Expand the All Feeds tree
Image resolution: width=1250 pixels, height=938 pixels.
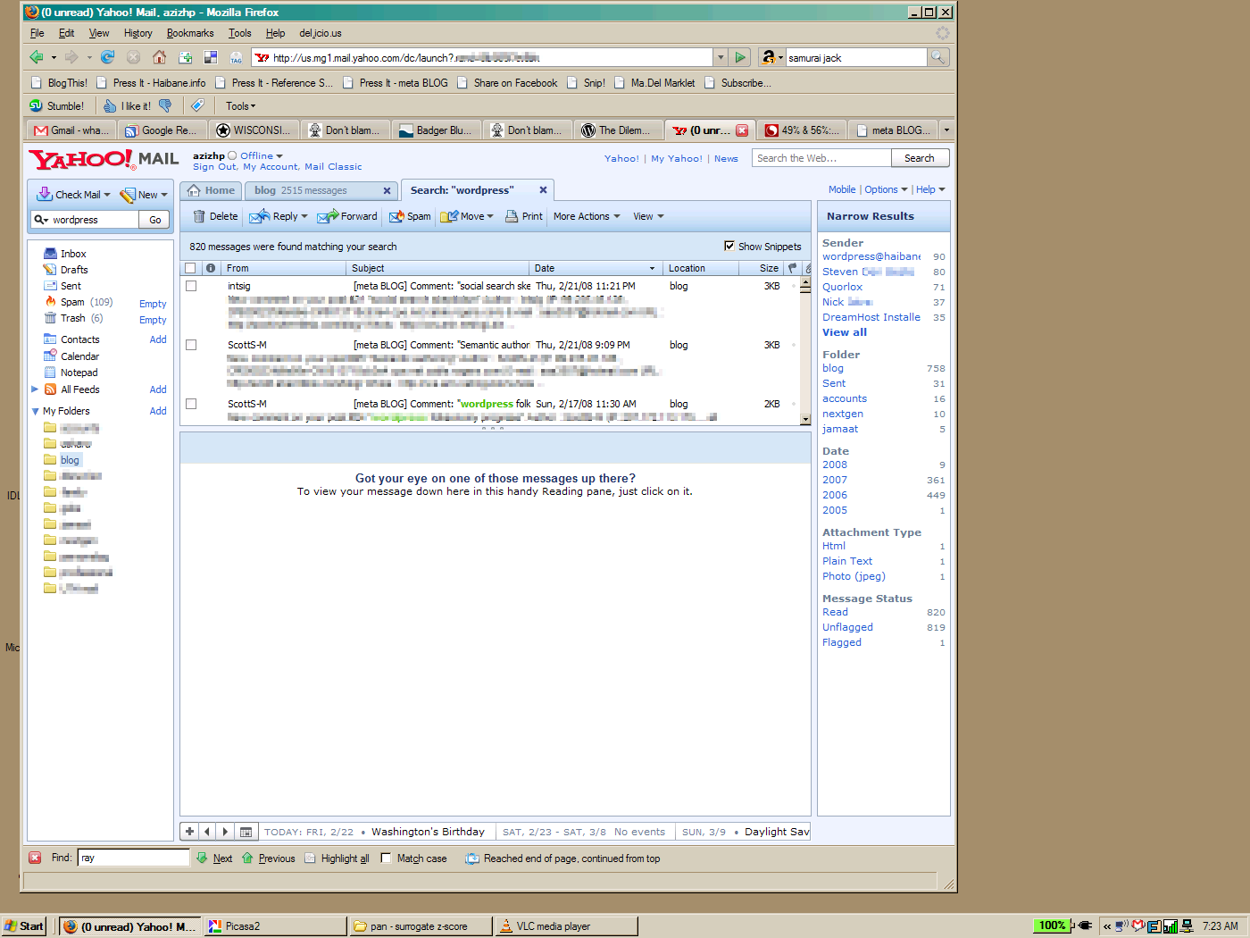pos(36,389)
